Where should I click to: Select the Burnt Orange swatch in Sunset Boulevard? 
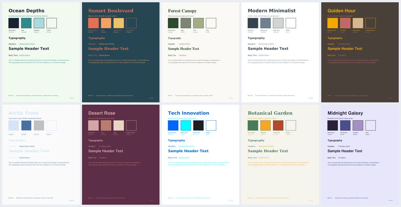(93, 23)
